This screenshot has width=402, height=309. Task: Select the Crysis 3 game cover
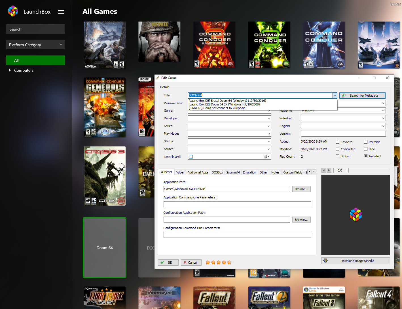pyautogui.click(x=105, y=176)
